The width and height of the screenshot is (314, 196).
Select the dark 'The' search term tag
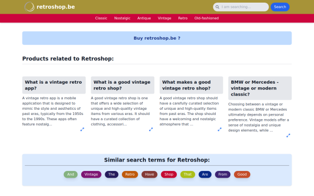(111, 175)
